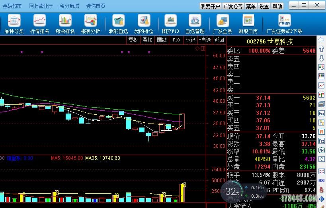
Task: Open 广发证券APP下载 download icon
Action: (x=285, y=24)
